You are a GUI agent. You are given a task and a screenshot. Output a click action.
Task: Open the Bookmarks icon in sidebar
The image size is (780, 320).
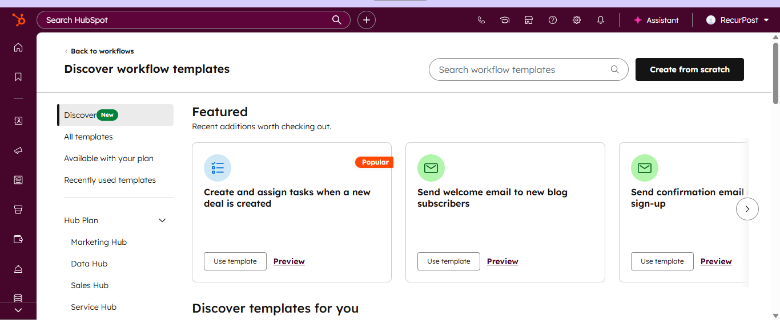[18, 77]
